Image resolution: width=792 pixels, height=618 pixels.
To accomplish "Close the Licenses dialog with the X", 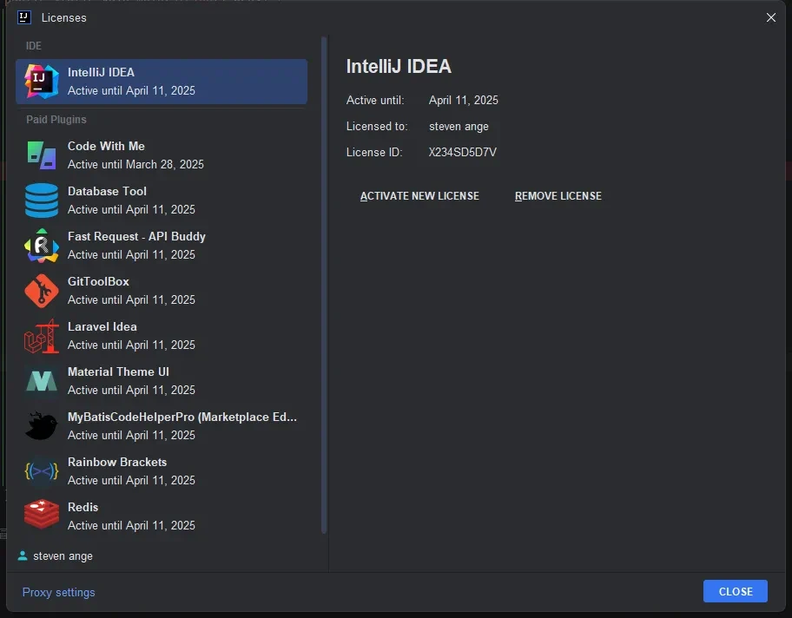I will tap(771, 17).
